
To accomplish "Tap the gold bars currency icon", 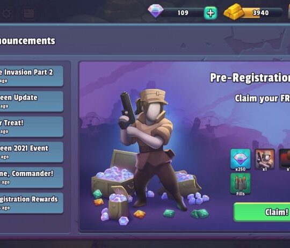I will click(234, 12).
